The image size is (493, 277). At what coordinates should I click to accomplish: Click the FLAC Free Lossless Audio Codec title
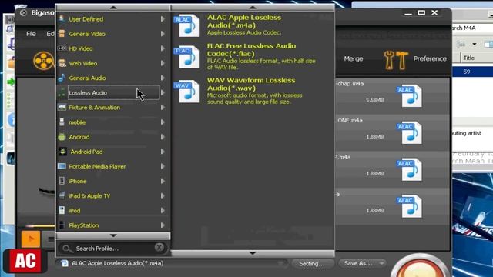pyautogui.click(x=252, y=49)
